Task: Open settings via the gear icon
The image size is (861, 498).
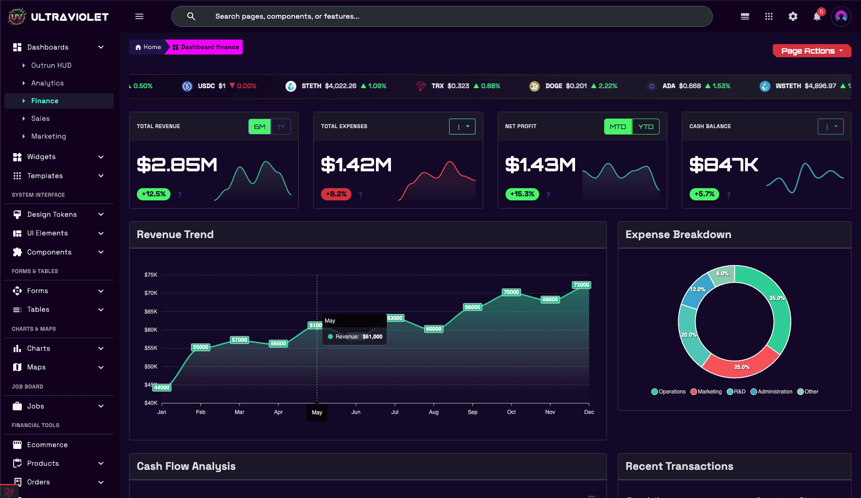Action: click(x=793, y=16)
